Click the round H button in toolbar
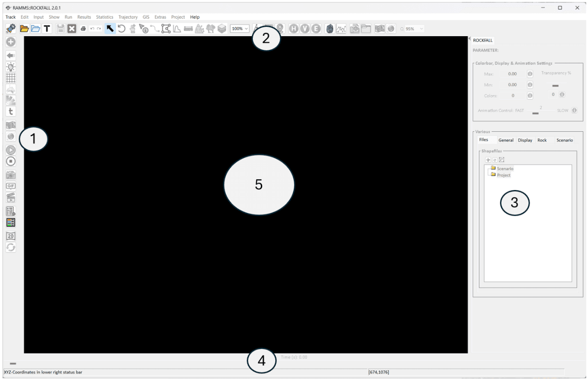The width and height of the screenshot is (587, 380). point(294,29)
